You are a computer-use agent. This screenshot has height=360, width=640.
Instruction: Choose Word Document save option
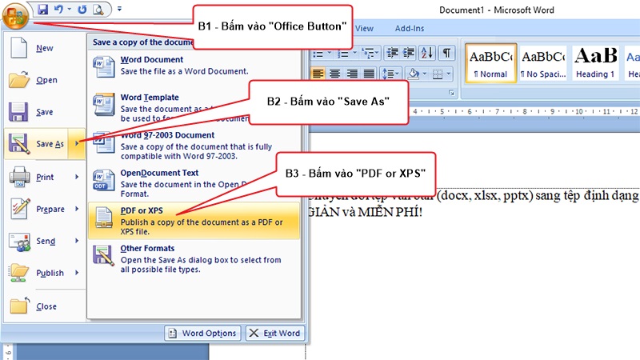click(194, 66)
